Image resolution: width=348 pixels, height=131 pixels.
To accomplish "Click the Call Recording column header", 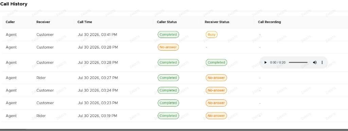I will point(269,22).
